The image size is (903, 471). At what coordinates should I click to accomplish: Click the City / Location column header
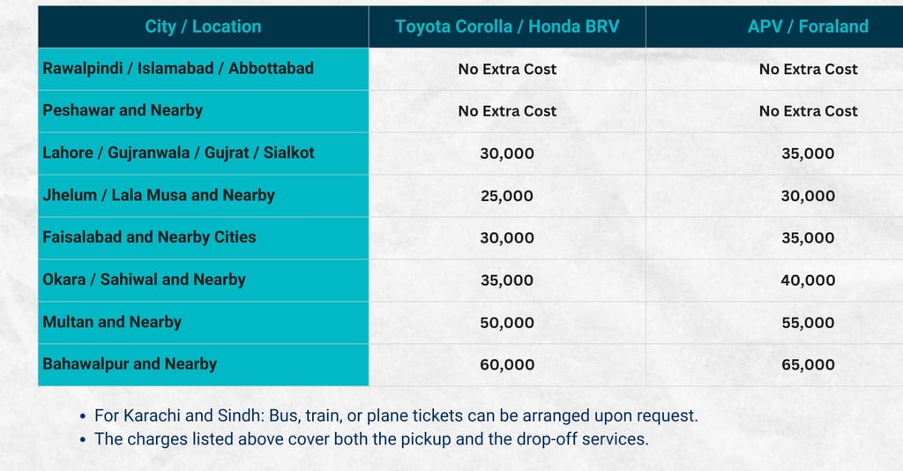click(203, 26)
